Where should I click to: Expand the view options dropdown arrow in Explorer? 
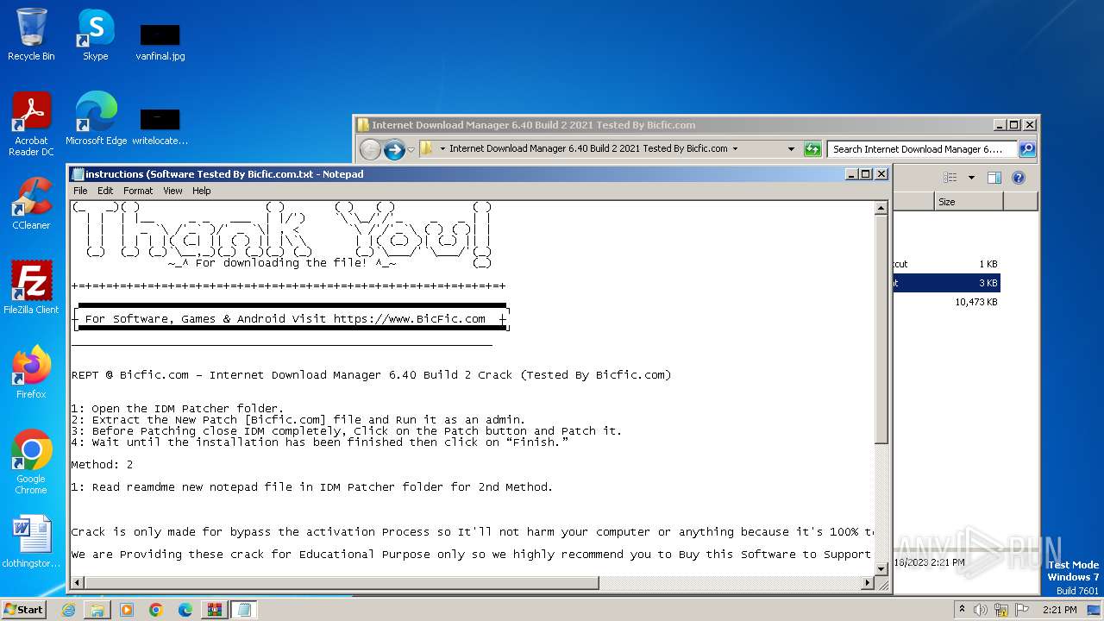[x=970, y=178]
